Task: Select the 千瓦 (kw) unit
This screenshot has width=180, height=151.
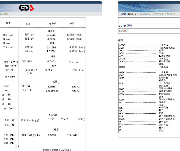Action: tap(74, 62)
